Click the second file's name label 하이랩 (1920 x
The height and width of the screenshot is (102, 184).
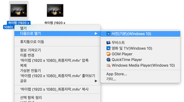[55, 23]
